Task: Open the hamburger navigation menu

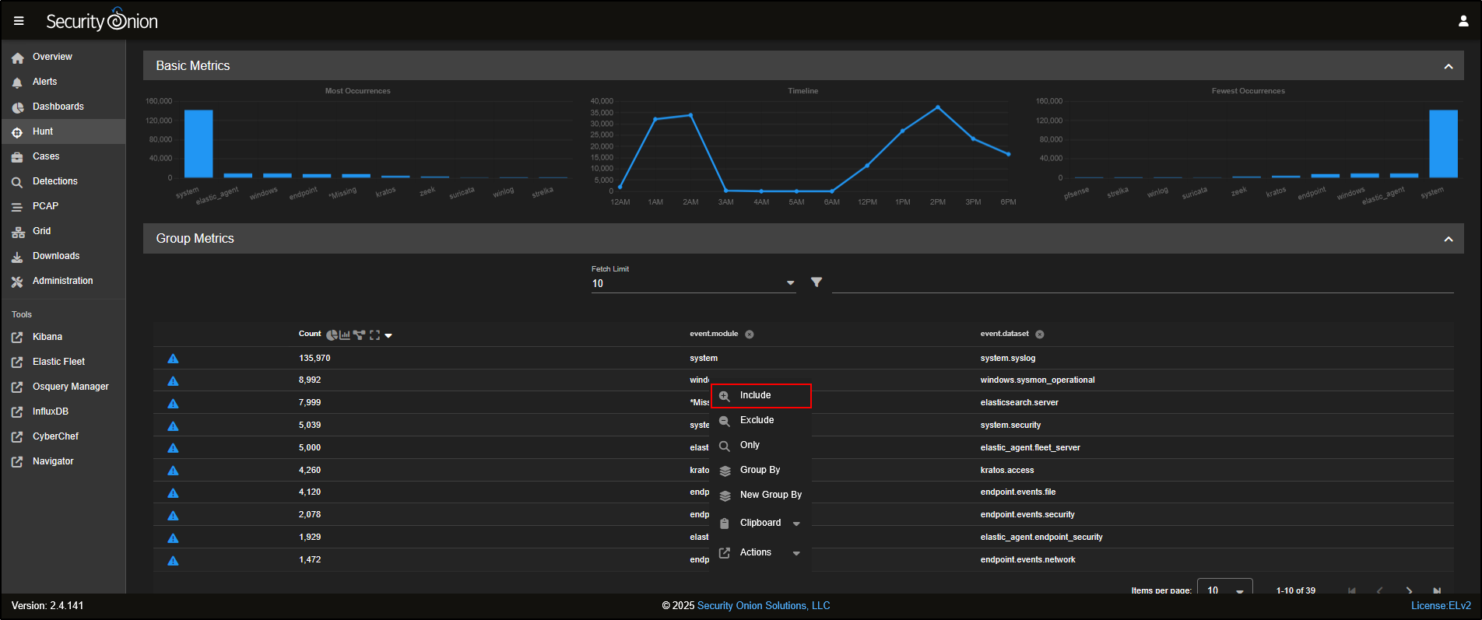Action: pos(19,21)
